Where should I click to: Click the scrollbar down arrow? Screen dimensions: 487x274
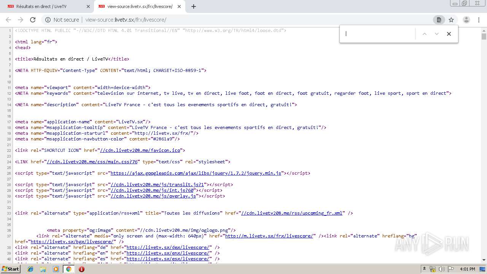(484, 260)
